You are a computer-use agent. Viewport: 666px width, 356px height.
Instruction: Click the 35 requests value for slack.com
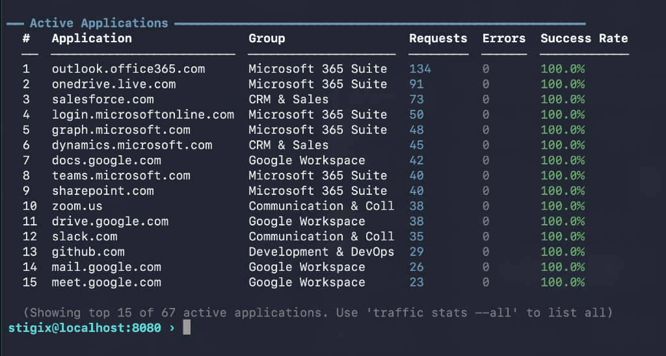(417, 236)
